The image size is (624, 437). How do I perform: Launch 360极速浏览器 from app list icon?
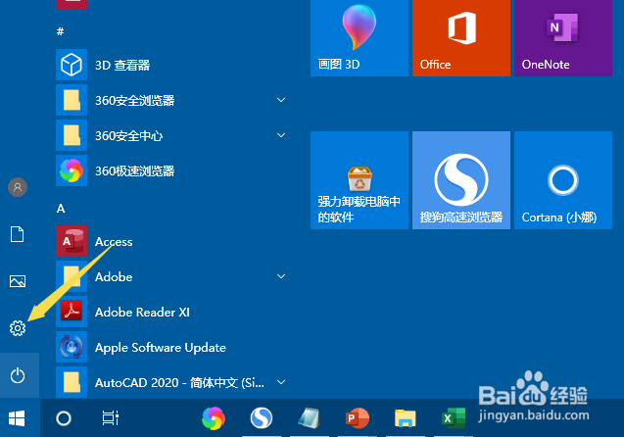(x=72, y=170)
